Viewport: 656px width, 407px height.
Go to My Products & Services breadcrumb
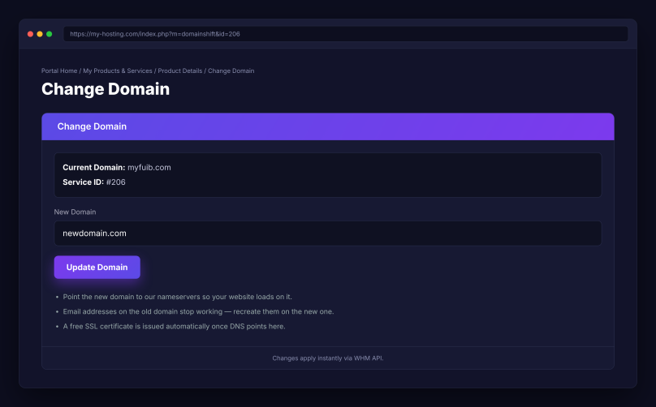[x=118, y=71]
